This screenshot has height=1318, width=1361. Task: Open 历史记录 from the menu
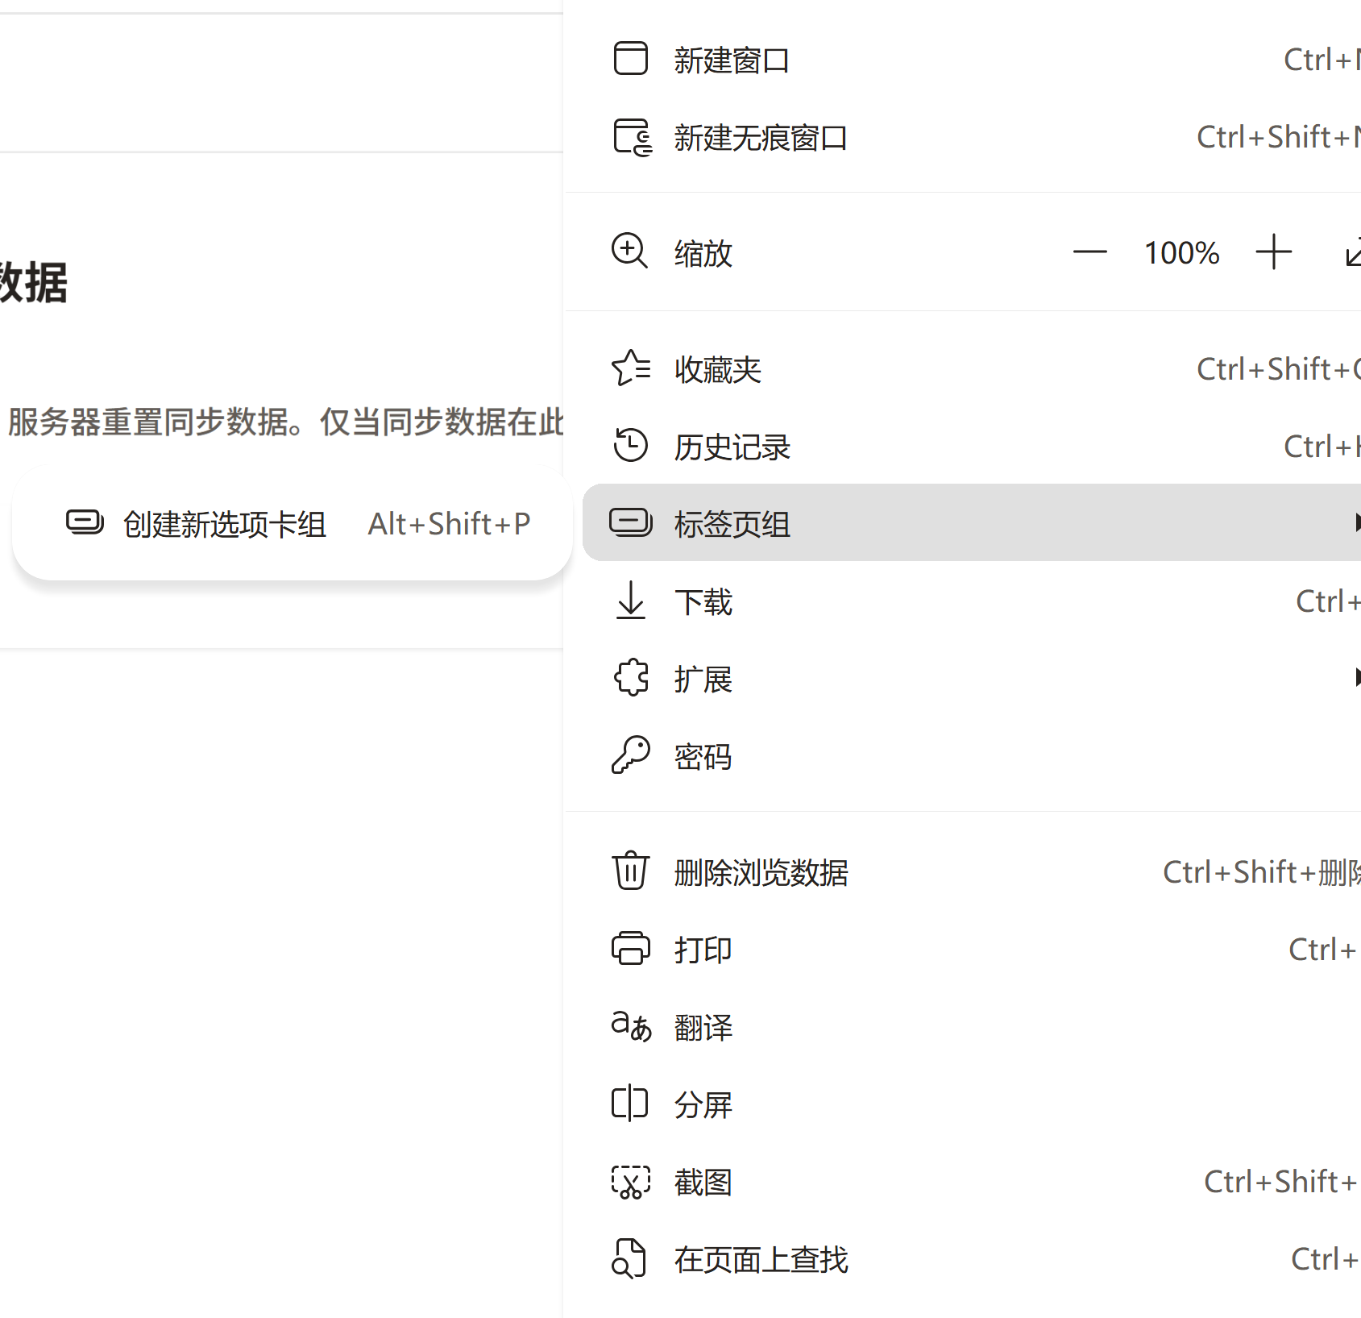pyautogui.click(x=971, y=447)
